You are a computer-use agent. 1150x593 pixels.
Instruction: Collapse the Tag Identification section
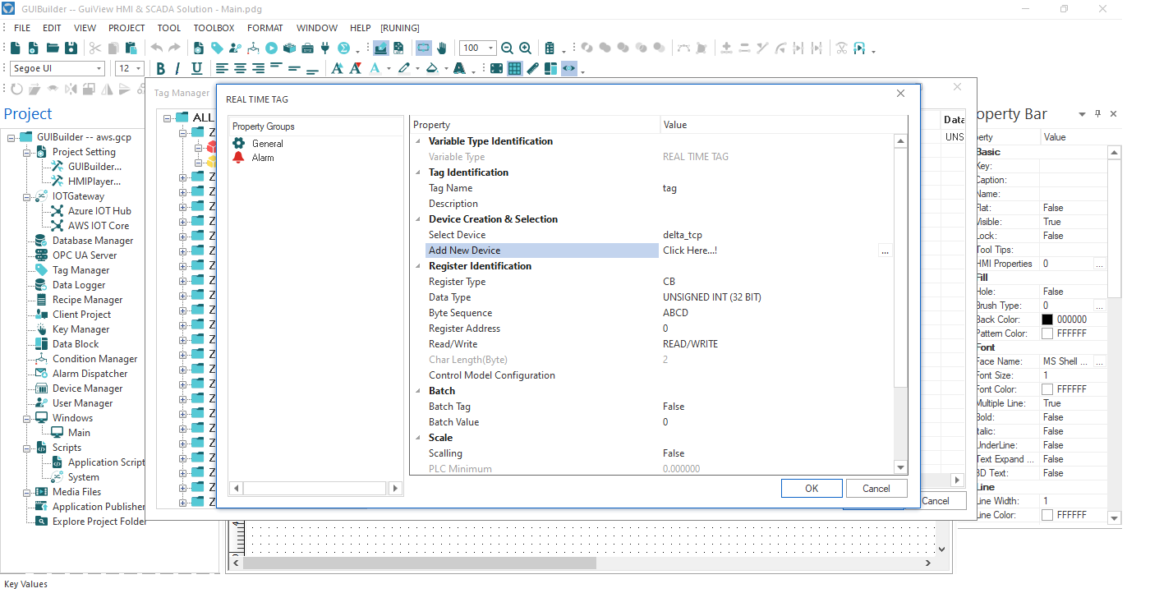[419, 172]
